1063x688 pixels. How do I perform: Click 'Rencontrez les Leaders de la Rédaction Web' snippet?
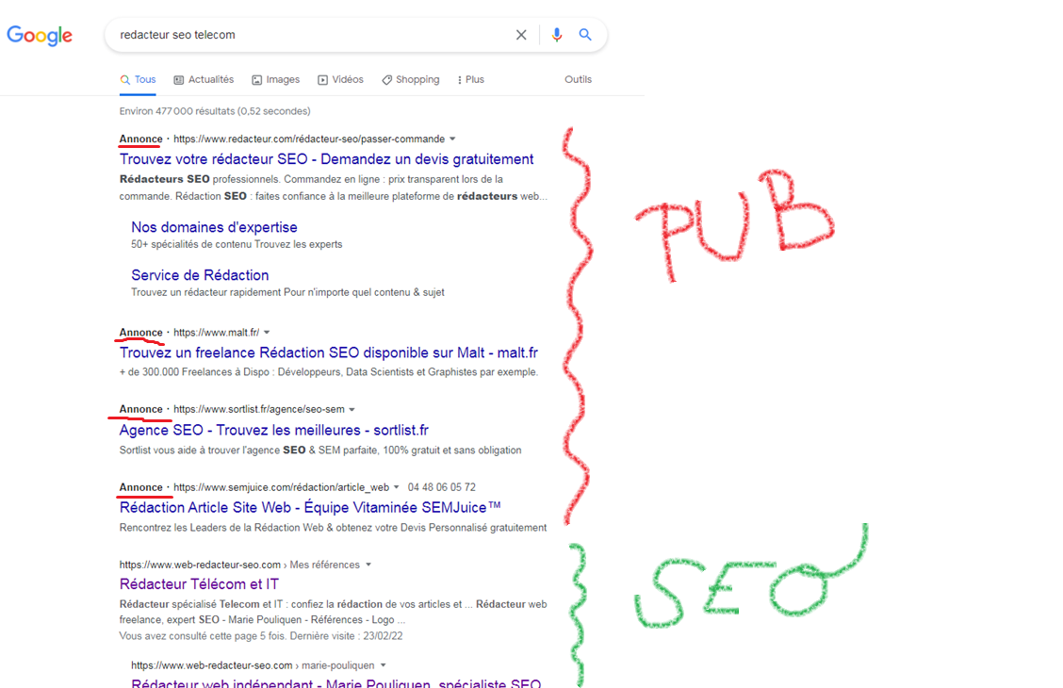(x=333, y=528)
